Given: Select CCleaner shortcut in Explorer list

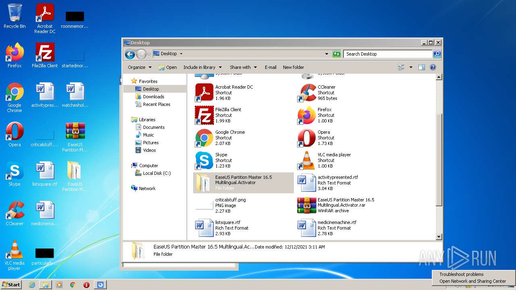Looking at the screenshot, I should [346, 93].
